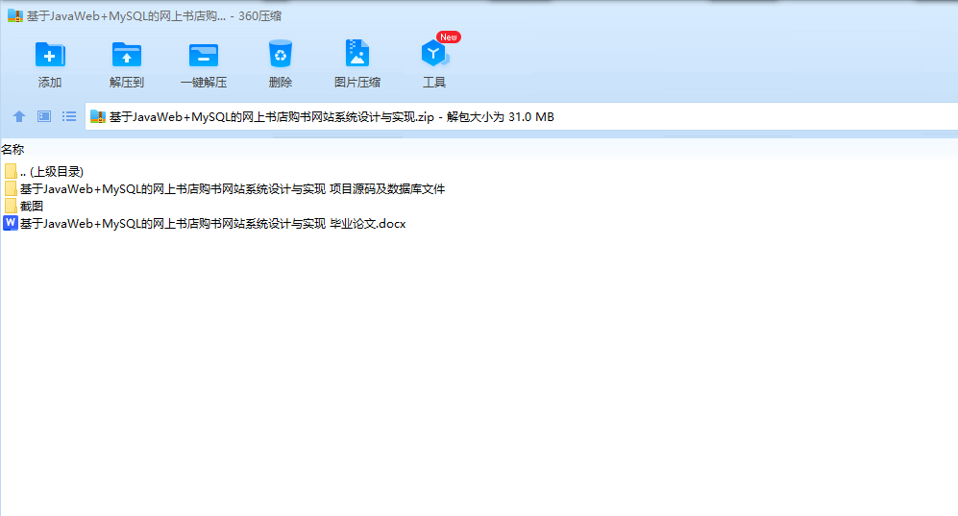Screen dimensions: 958x516
Task: Click the 截图 folder icon
Action: point(11,207)
